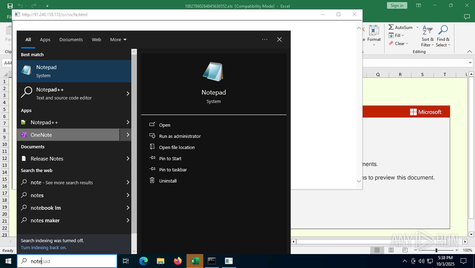Open Notepad best match result
The image size is (475, 268).
(x=74, y=71)
